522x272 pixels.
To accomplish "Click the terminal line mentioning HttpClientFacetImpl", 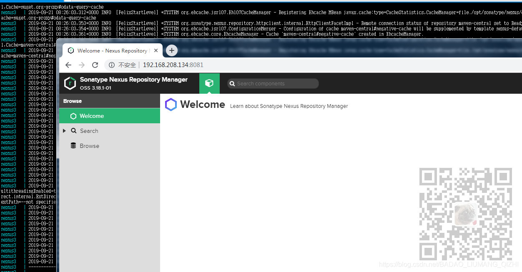I will pyautogui.click(x=261, y=23).
